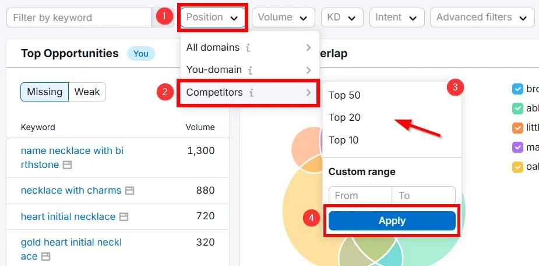Open the Intent filter dropdown
The width and height of the screenshot is (539, 266).
tap(397, 17)
